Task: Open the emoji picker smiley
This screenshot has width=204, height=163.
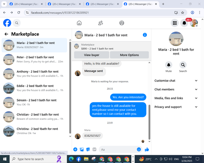Action: coord(139,150)
